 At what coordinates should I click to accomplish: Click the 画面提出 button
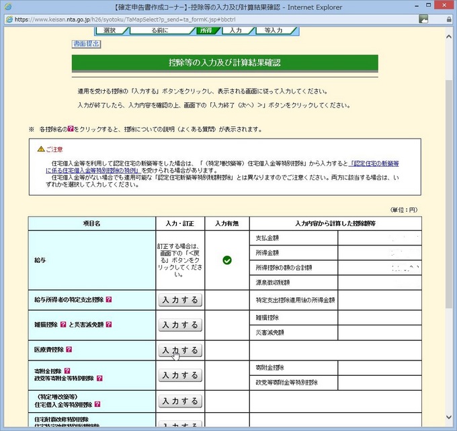pos(86,44)
